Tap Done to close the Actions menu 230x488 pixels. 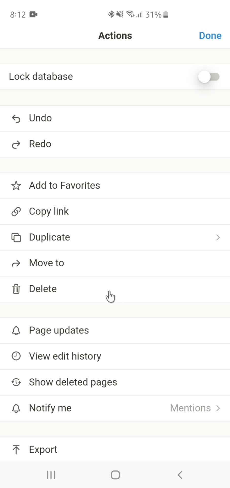pyautogui.click(x=210, y=36)
